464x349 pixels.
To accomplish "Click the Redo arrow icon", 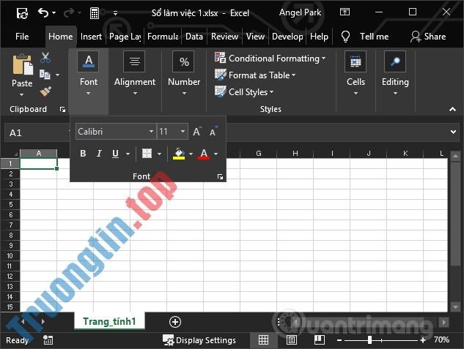I will tap(69, 12).
